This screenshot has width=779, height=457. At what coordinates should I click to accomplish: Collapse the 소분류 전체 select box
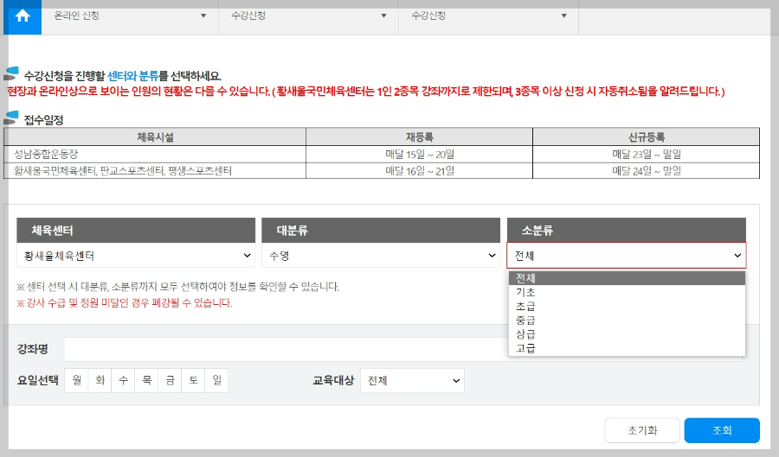click(x=627, y=256)
